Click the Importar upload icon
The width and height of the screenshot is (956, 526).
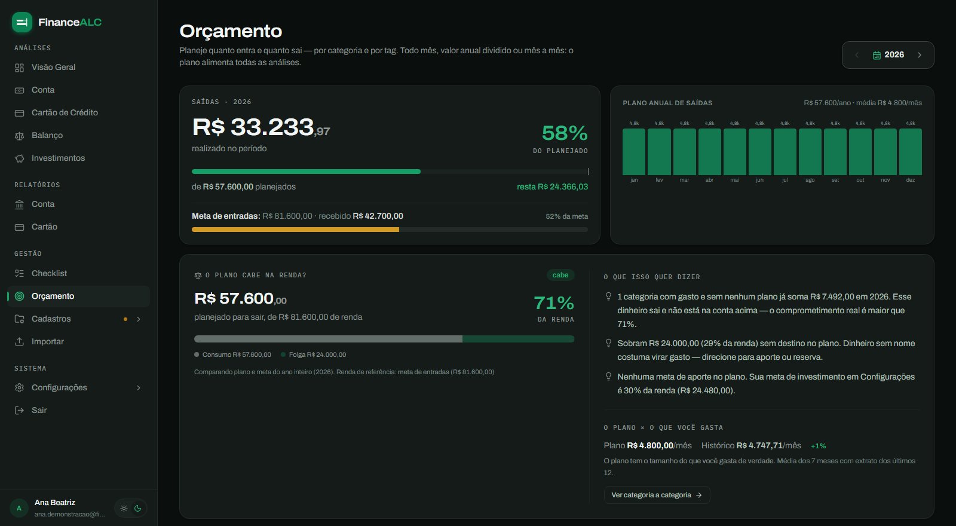[19, 342]
